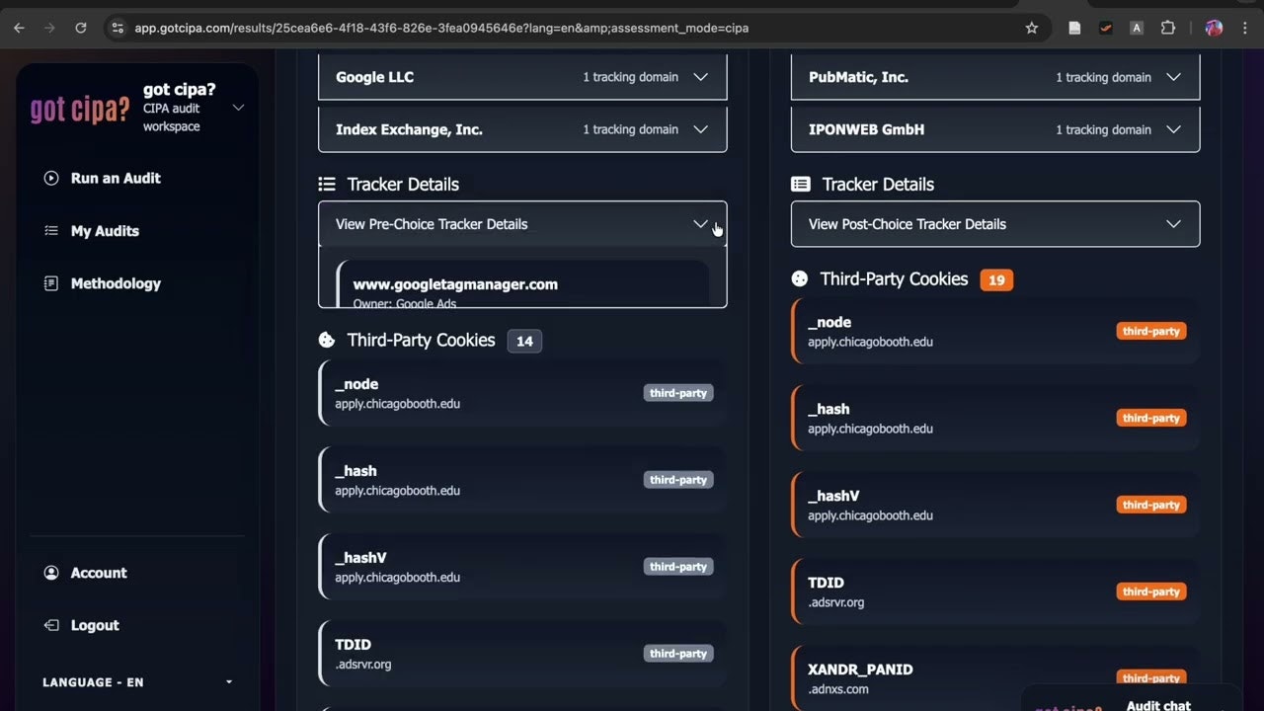Click the browser forward arrow
Image resolution: width=1264 pixels, height=711 pixels.
(x=49, y=28)
